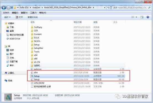Select 计算机 in the navigation pane
Screen dimensions: 153x103
pos(9,73)
